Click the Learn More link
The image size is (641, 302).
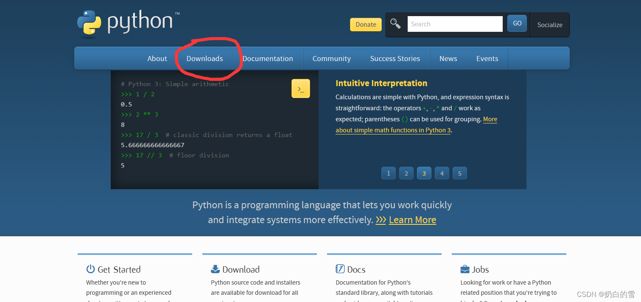[412, 220]
